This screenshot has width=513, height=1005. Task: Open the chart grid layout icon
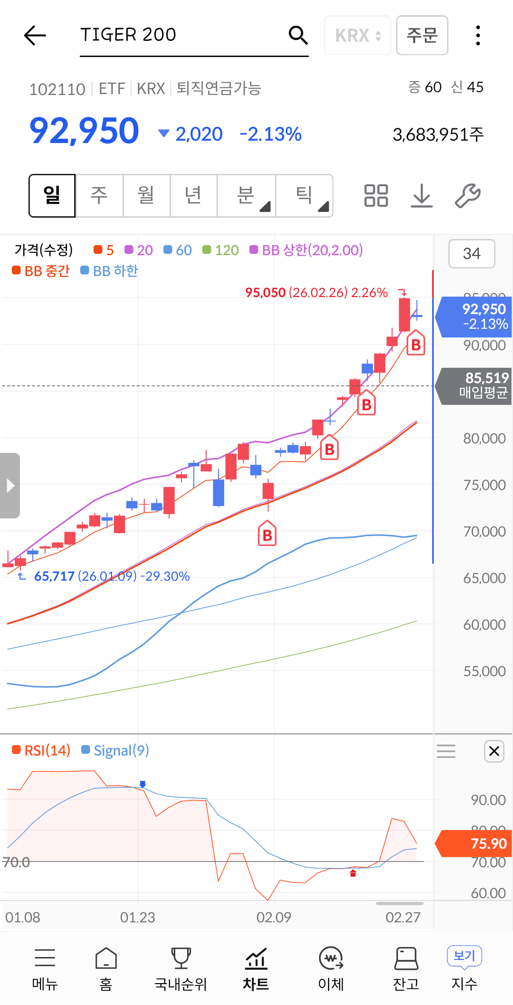[x=376, y=196]
